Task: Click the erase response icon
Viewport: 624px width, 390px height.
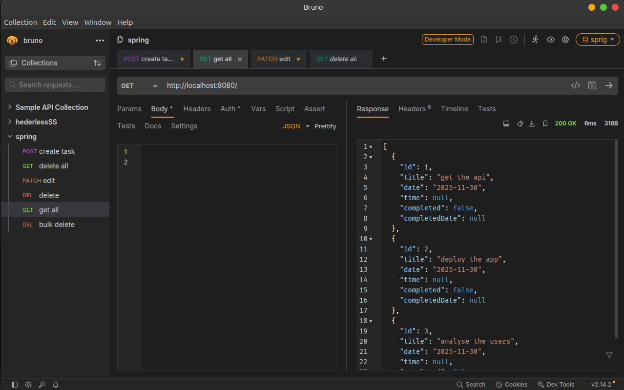Action: point(520,123)
